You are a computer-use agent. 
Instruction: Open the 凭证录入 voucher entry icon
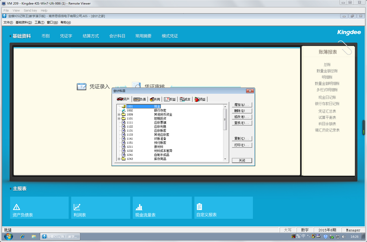point(82,86)
